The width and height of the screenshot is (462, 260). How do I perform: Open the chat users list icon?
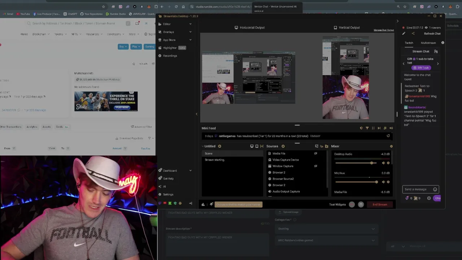(x=436, y=52)
